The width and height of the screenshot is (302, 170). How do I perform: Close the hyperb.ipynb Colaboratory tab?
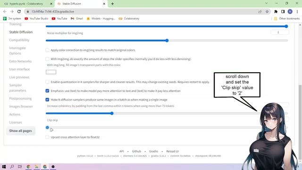point(51,4)
